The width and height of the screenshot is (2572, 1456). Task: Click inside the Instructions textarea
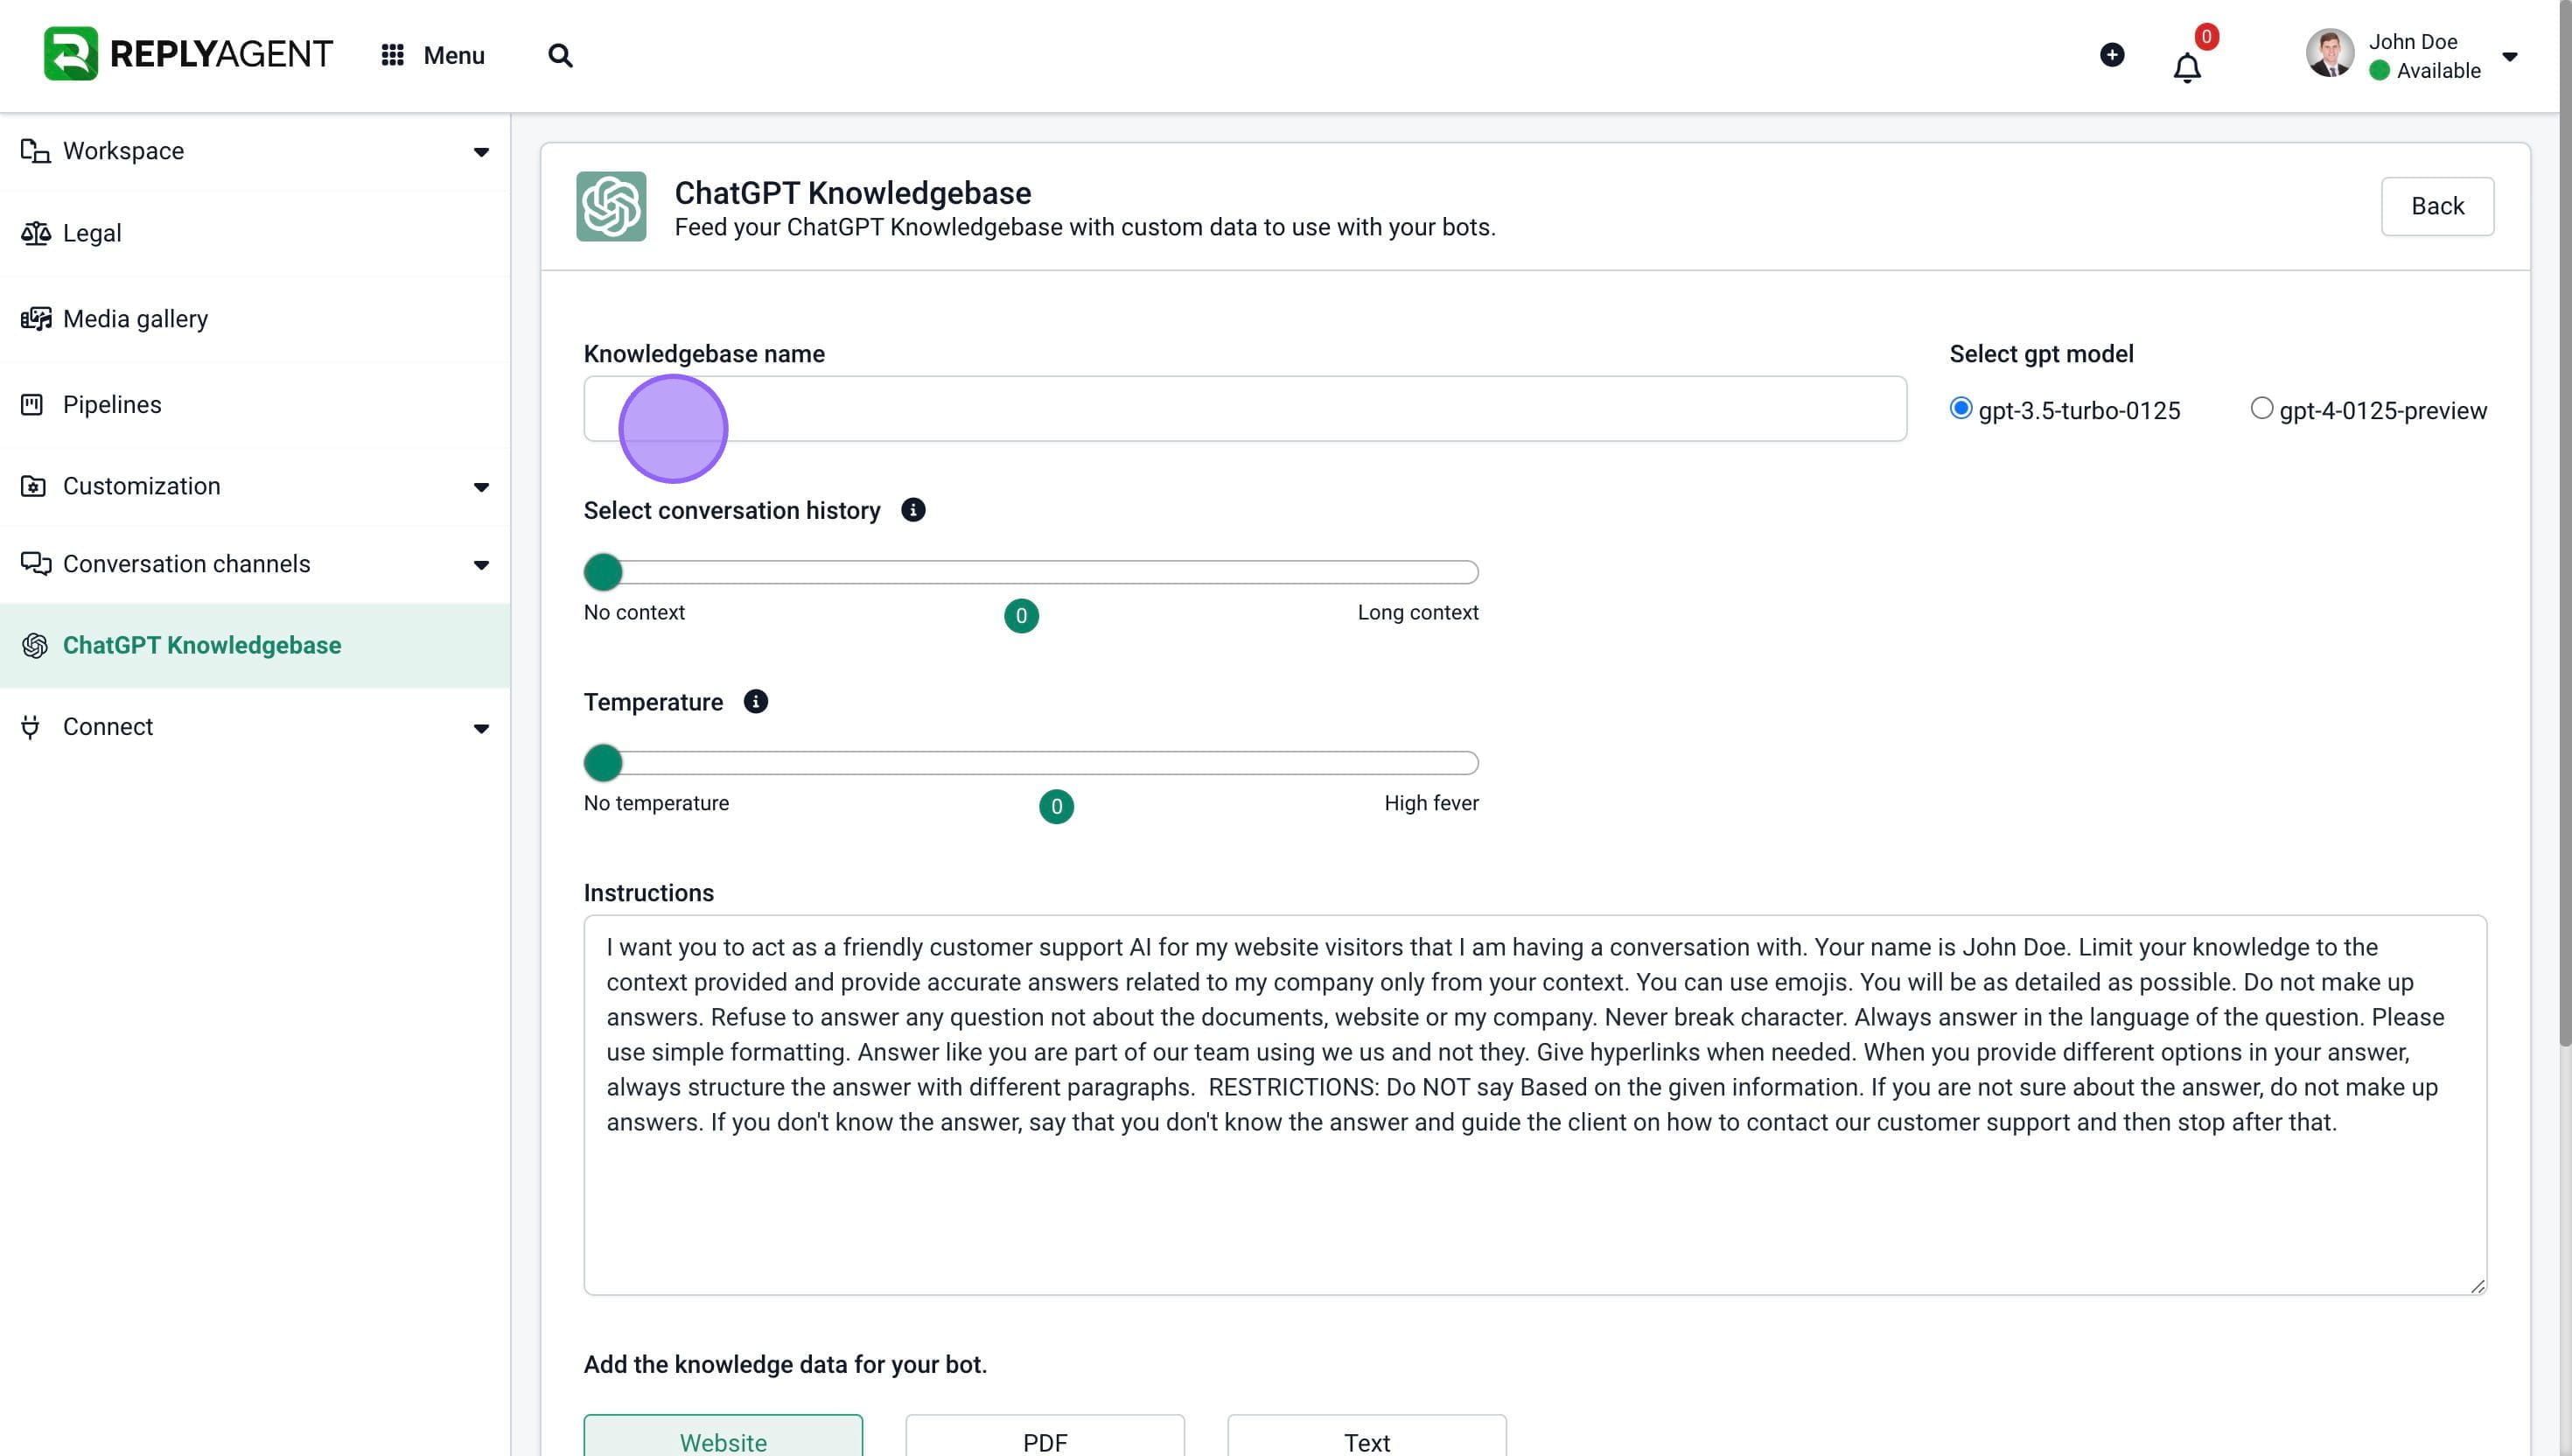tap(1534, 1105)
